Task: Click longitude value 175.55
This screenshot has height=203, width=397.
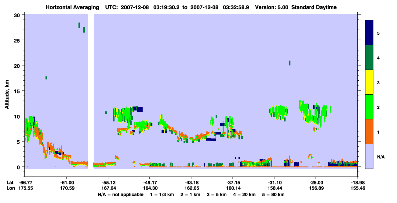Action: [25, 188]
